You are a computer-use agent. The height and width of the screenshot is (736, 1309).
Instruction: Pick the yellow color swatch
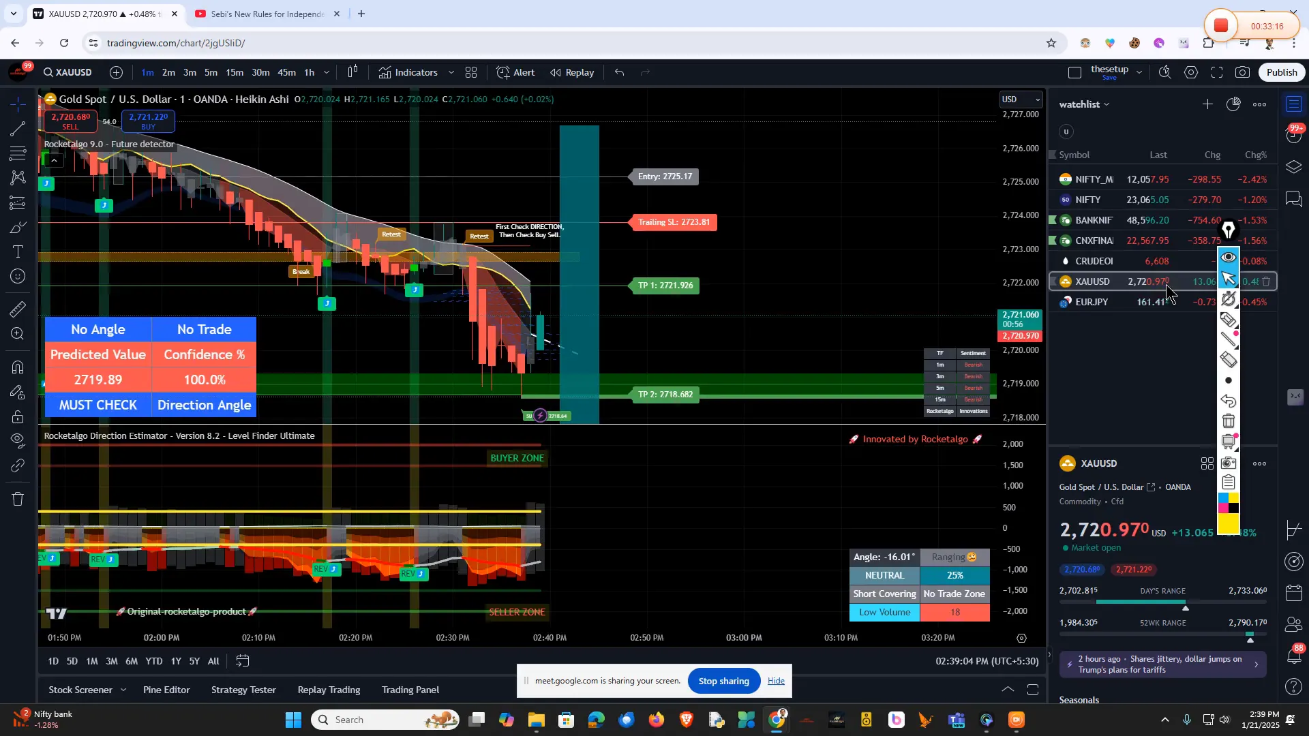[x=1229, y=524]
